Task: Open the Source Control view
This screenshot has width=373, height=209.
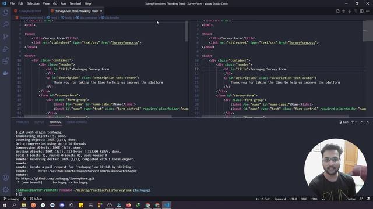Action: (x=5, y=37)
